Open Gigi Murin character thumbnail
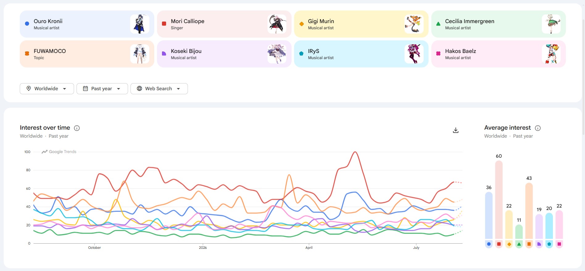This screenshot has width=585, height=271. point(414,24)
